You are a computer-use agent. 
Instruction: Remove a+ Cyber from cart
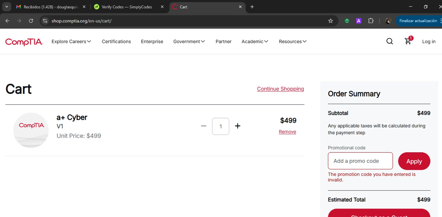click(x=287, y=132)
